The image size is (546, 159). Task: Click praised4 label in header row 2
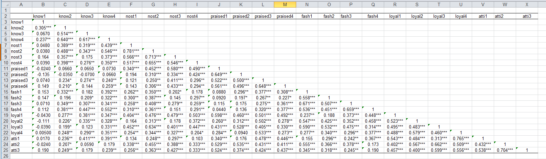(x=285, y=16)
